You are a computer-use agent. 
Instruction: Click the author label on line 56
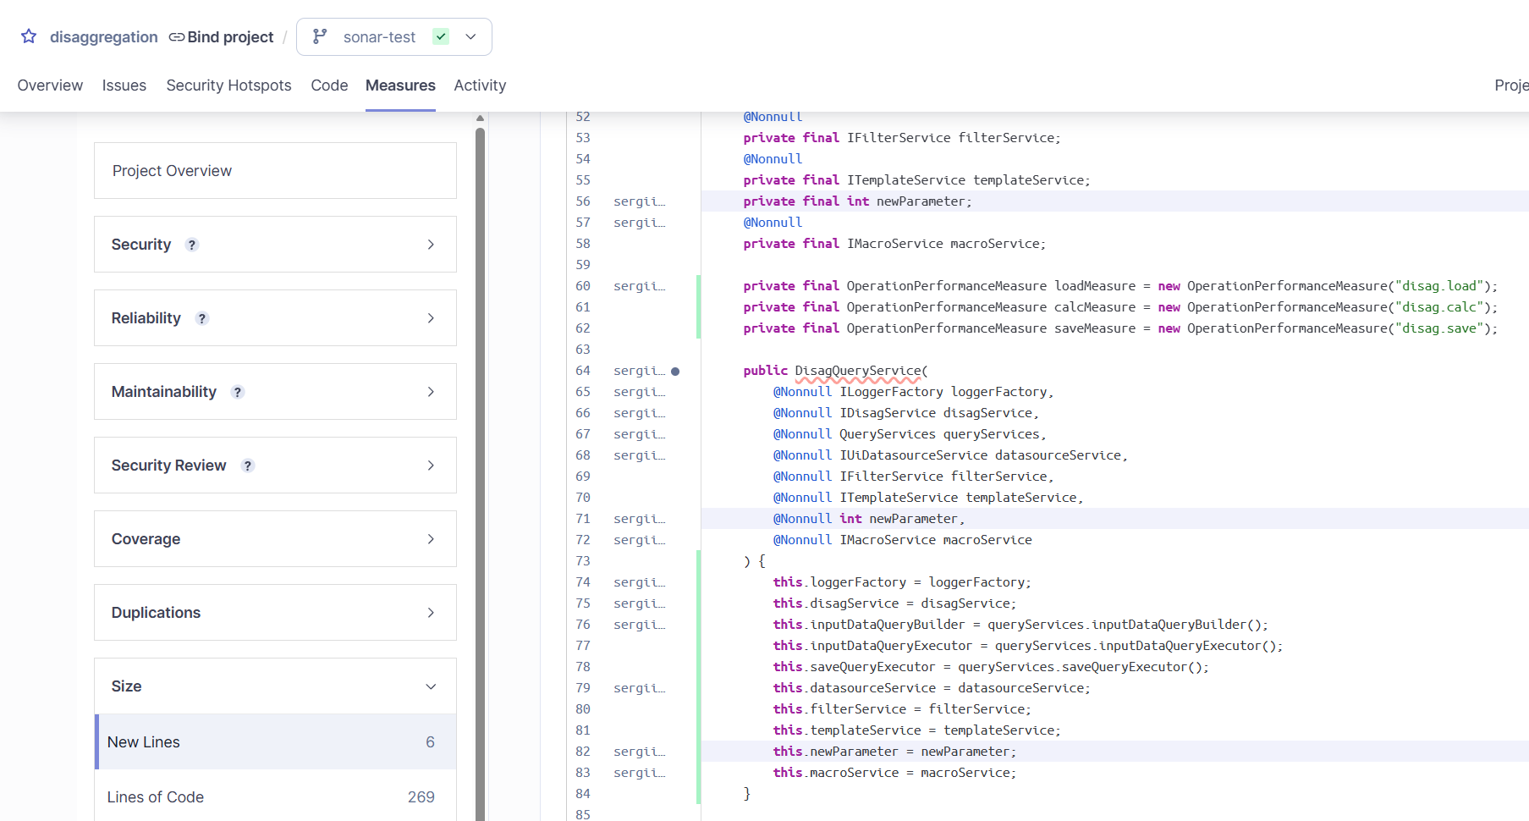coord(639,201)
